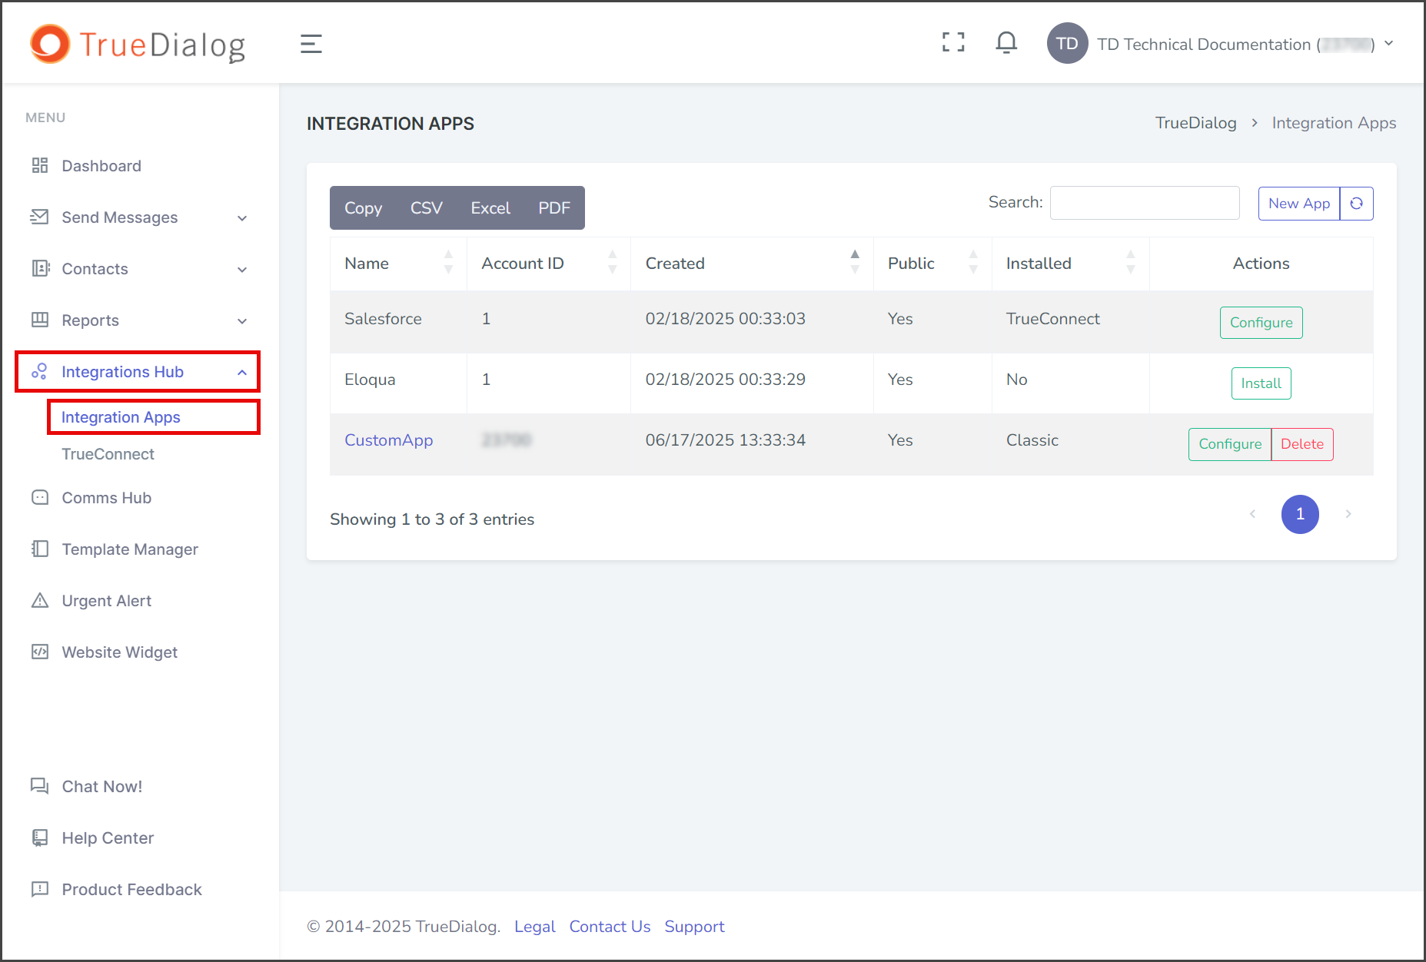This screenshot has width=1426, height=962.
Task: Click the New App button
Action: click(1298, 204)
